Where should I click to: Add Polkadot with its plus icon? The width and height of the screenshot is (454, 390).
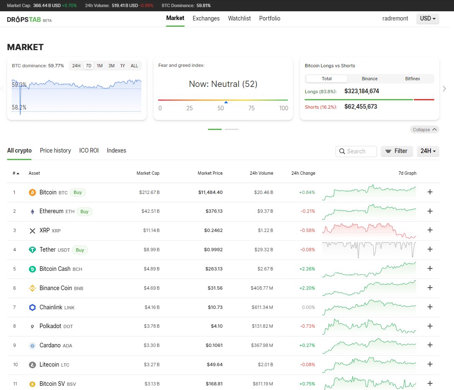[x=430, y=326]
